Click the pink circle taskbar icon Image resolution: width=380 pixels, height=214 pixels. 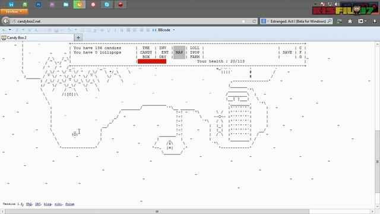tap(93, 4)
